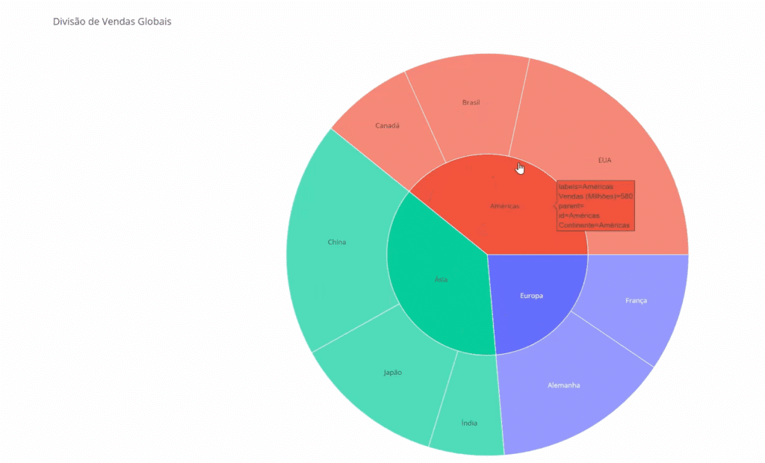
Task: Select the Canadá outer slice
Action: coord(387,125)
